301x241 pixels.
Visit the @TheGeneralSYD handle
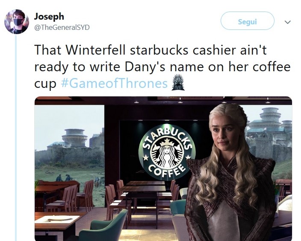[62, 27]
